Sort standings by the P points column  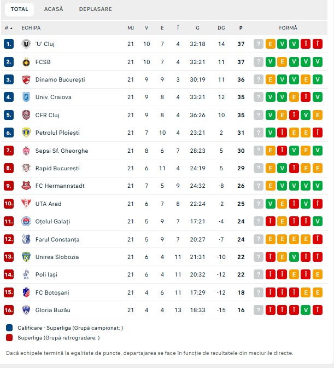(x=241, y=27)
